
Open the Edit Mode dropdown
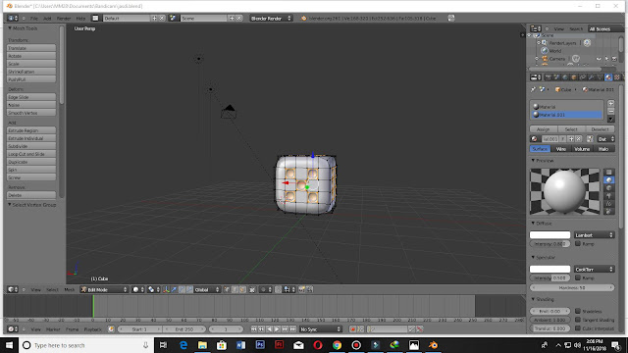pyautogui.click(x=104, y=289)
